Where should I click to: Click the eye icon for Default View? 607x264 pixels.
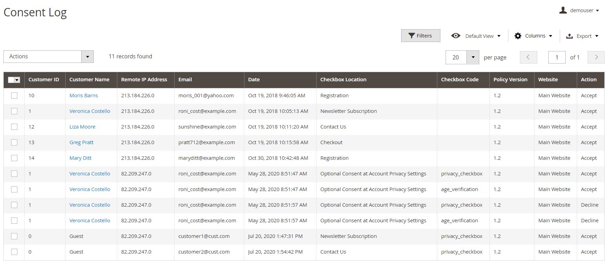[x=456, y=36]
